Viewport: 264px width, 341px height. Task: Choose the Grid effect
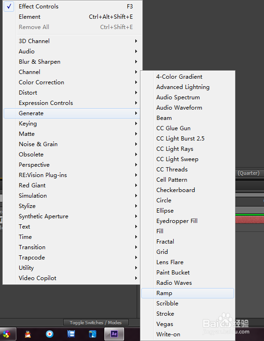tap(188, 252)
